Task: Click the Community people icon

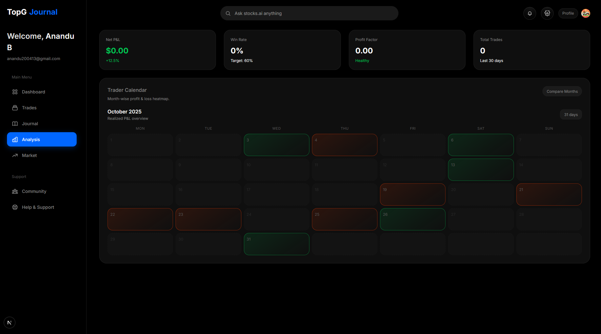Action: point(15,191)
